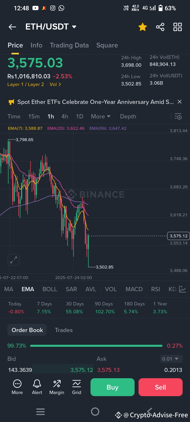Screen dimensions: 190x422
Task: Switch to the Trading Data tab
Action: click(x=69, y=45)
